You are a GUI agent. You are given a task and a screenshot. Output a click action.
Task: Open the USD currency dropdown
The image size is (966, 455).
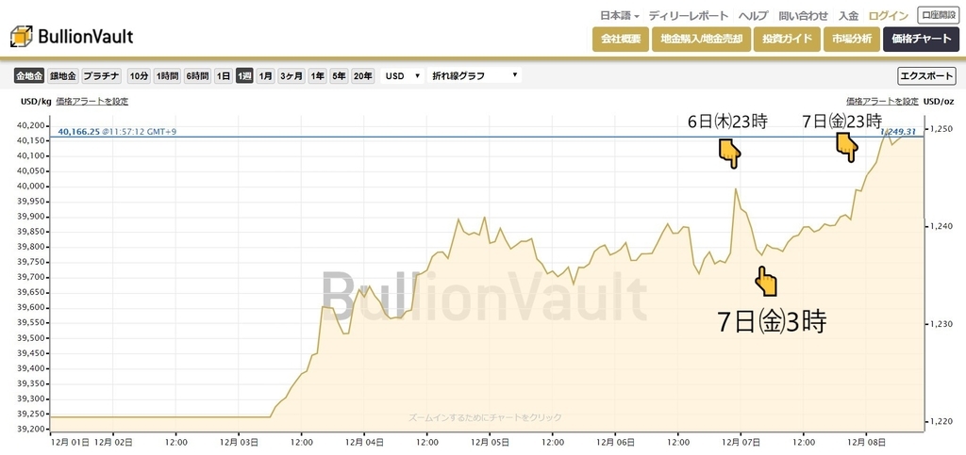(x=402, y=75)
